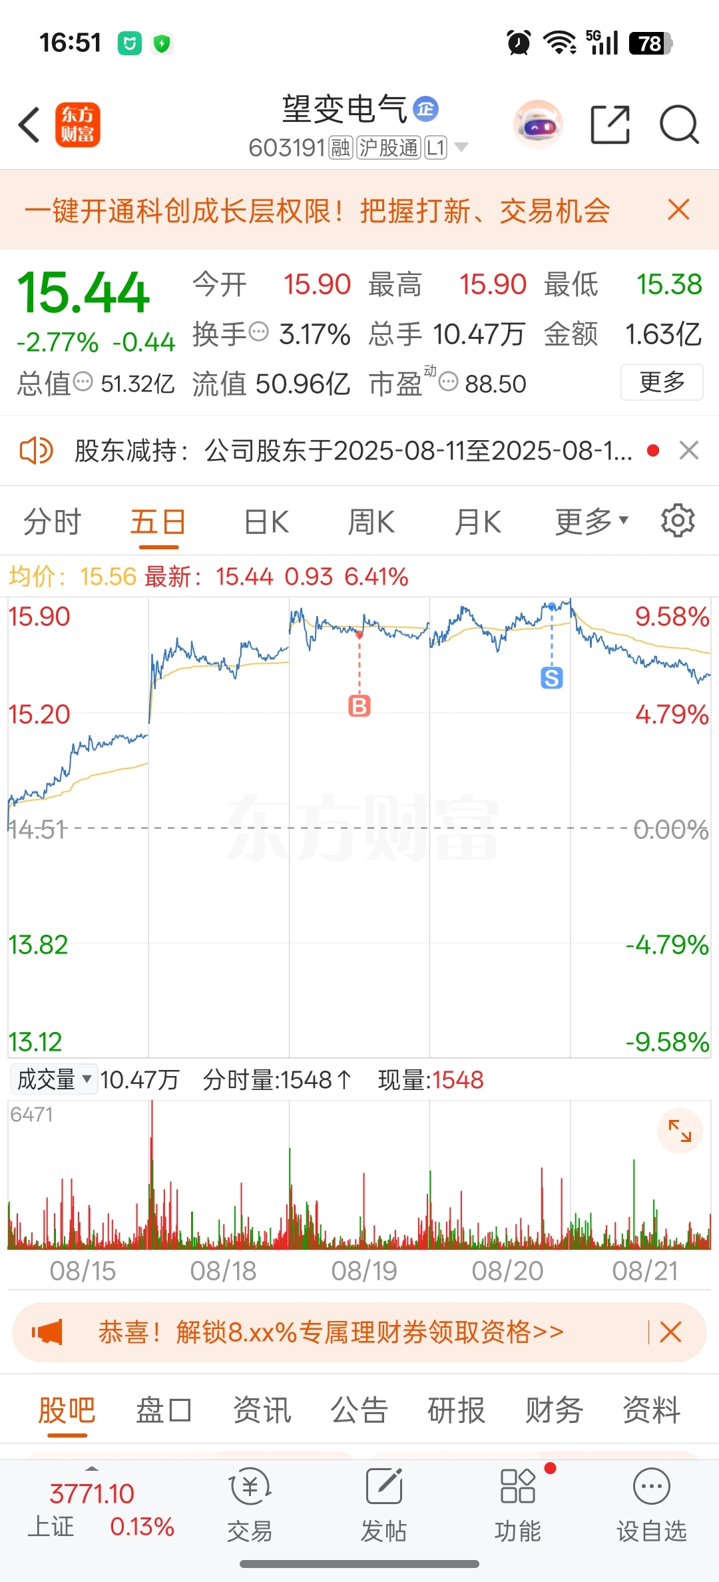Expand volume chart fullscreen icon
Viewport: 719px width, 1582px height.
click(x=680, y=1131)
